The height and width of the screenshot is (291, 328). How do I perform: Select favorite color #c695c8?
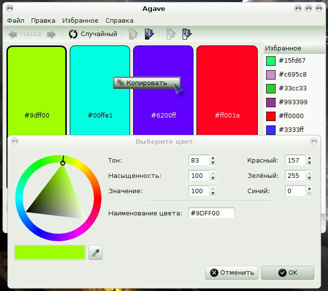286,75
